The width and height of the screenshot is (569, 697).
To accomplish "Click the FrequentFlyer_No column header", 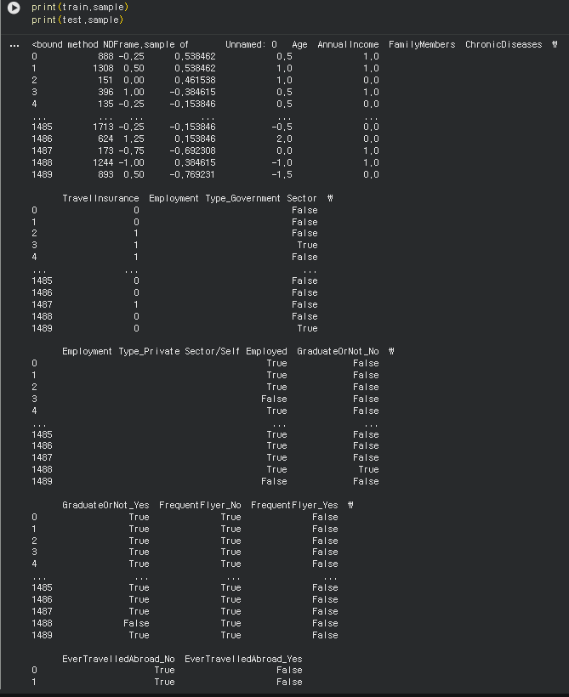I will (200, 505).
